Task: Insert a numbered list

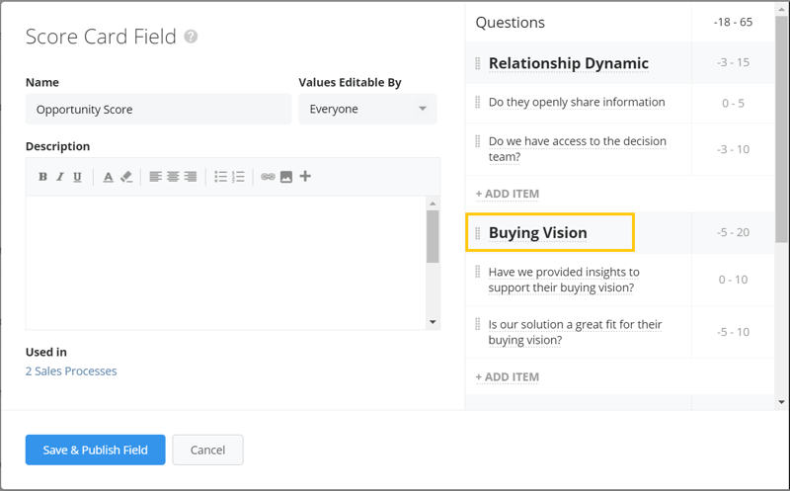Action: 238,177
